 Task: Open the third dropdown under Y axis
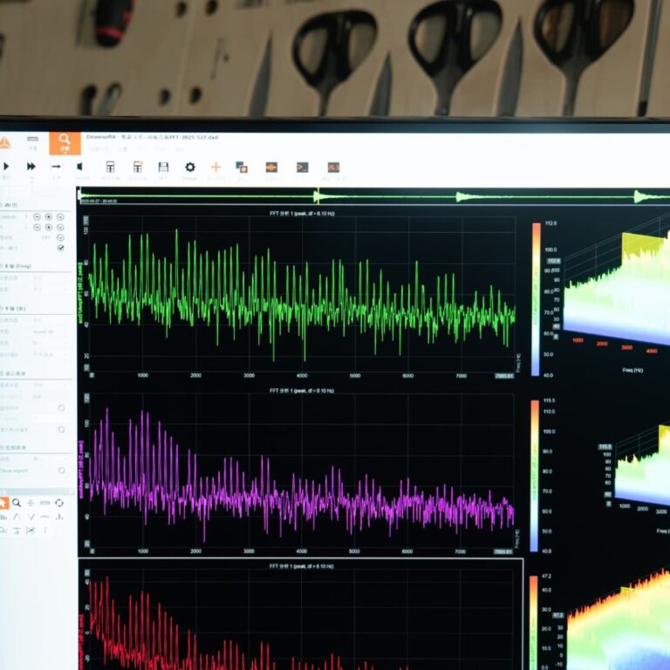click(x=50, y=343)
